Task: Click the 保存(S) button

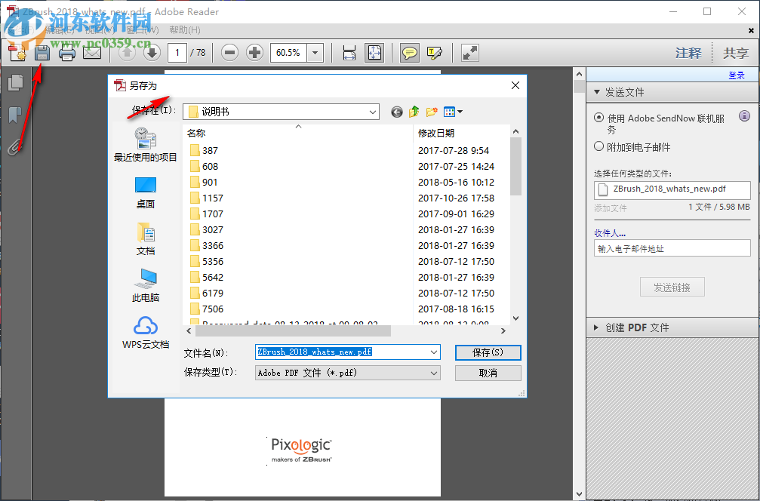Action: tap(487, 352)
